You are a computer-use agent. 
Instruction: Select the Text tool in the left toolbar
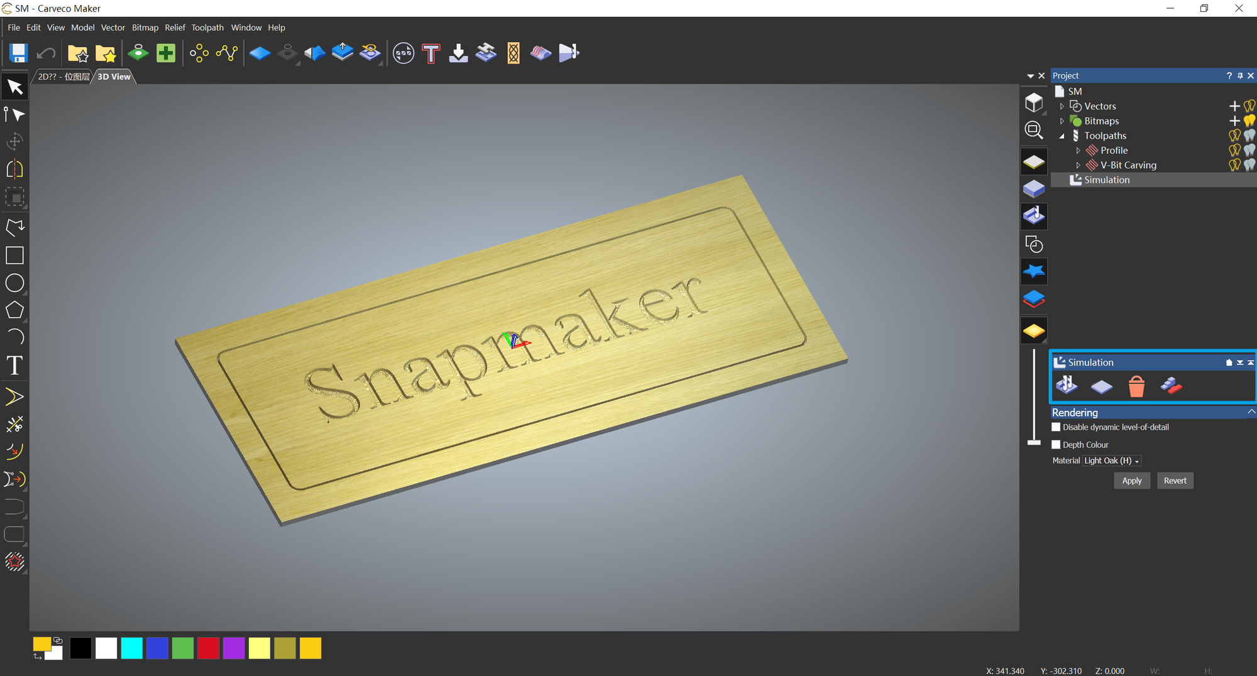coord(14,365)
